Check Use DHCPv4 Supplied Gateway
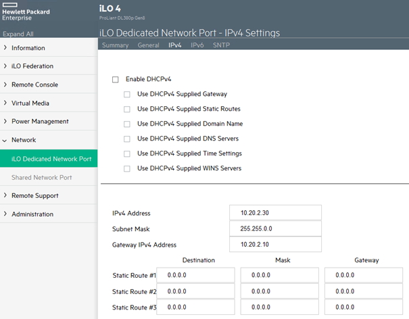This screenshot has height=319, width=409. 127,94
